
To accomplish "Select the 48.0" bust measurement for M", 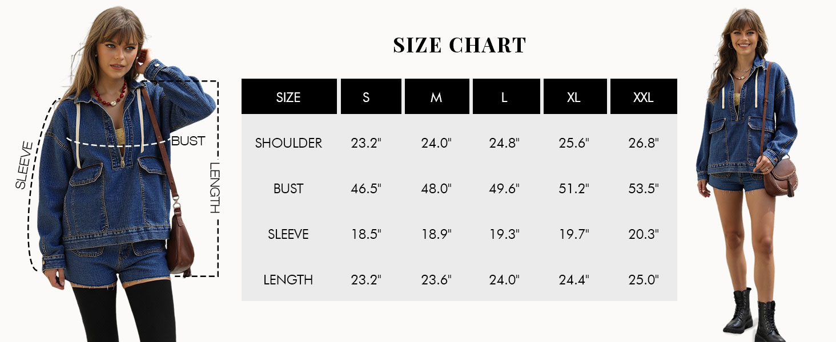I will point(436,189).
